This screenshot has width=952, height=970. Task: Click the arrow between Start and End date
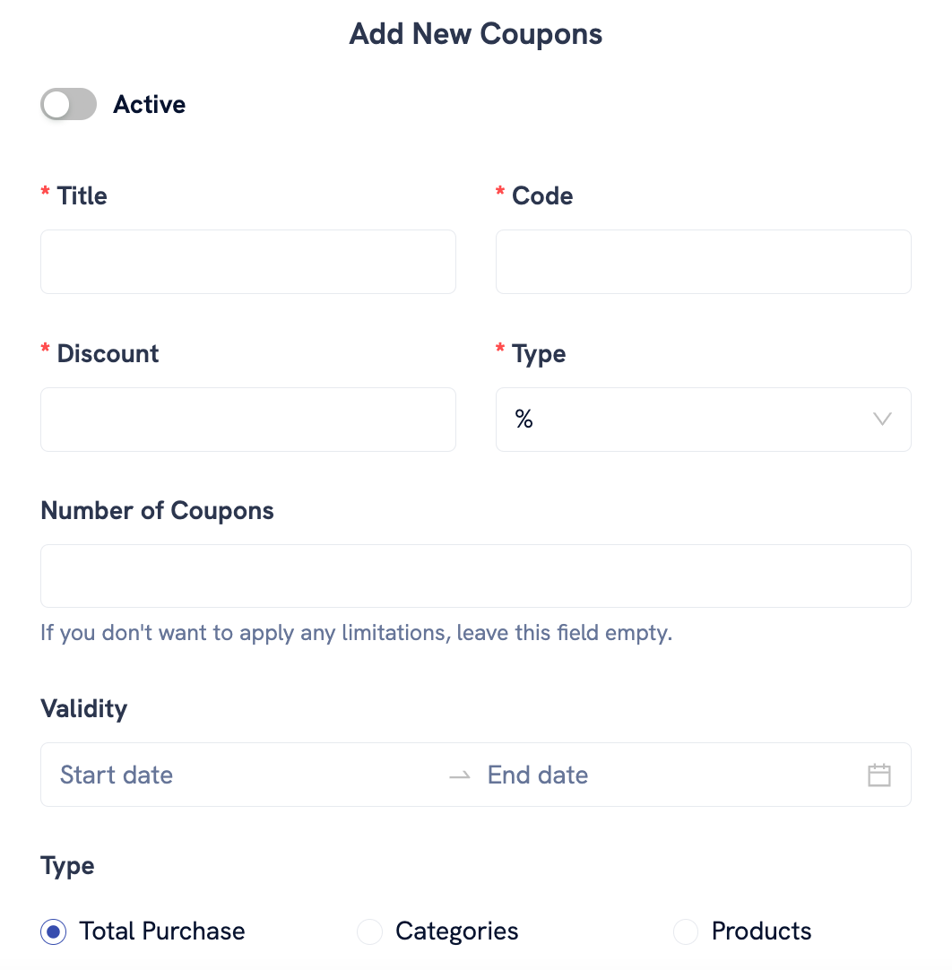click(460, 775)
